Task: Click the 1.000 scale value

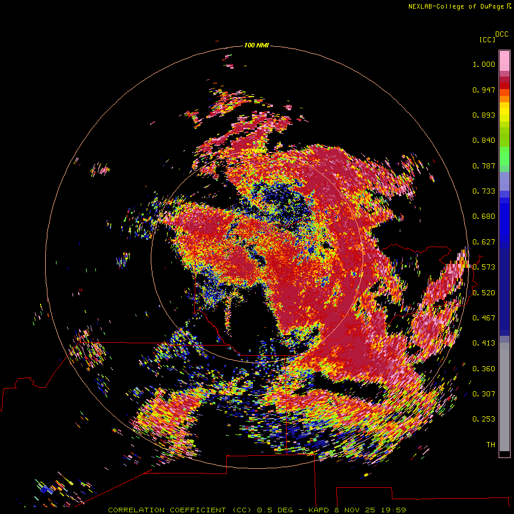Action: (484, 64)
